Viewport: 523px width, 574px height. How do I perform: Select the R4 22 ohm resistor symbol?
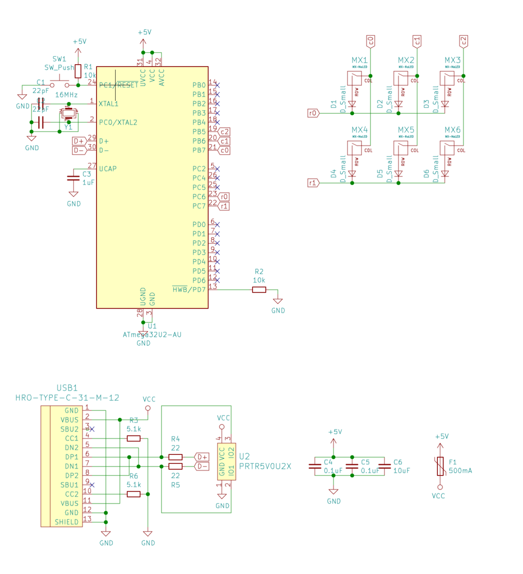coord(175,457)
